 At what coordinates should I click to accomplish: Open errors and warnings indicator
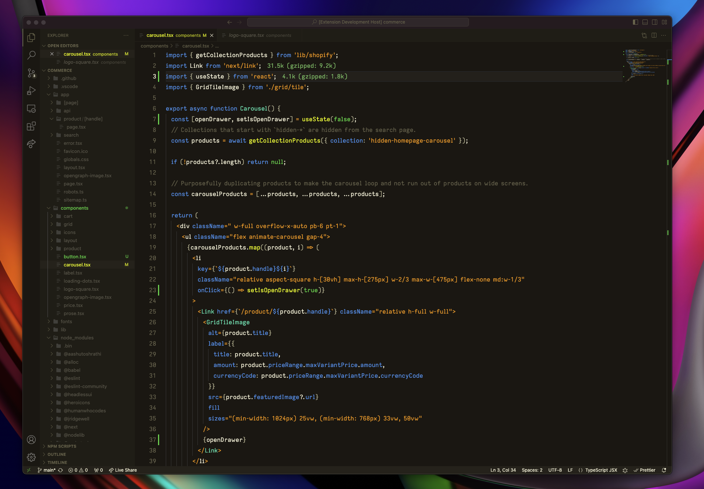coord(78,470)
